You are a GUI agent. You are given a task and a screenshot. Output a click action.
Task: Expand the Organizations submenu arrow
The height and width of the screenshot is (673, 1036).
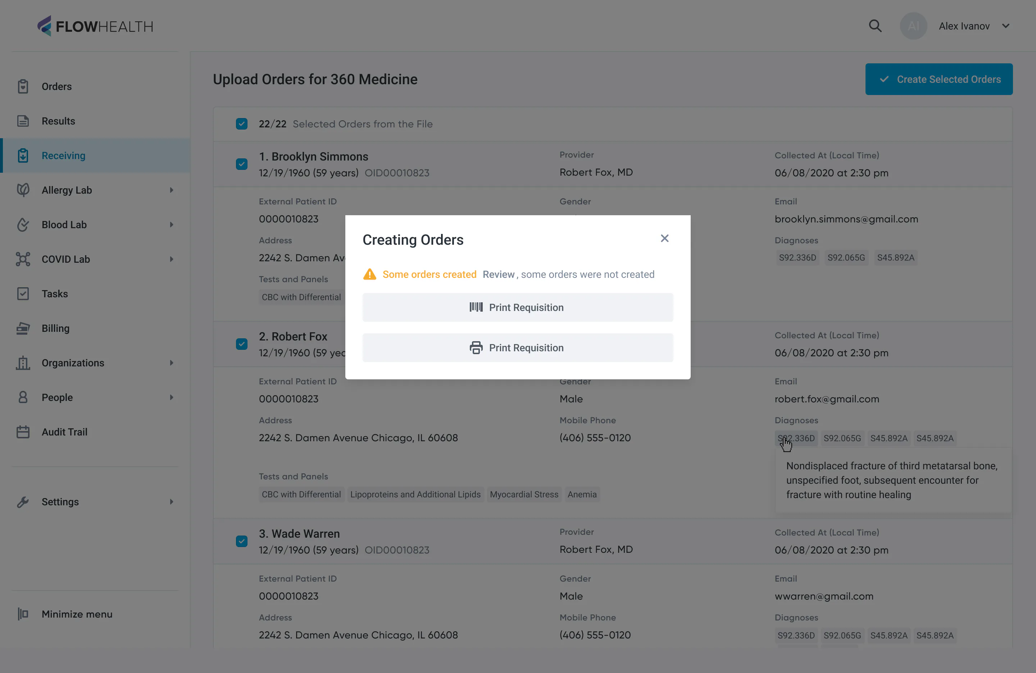(172, 363)
